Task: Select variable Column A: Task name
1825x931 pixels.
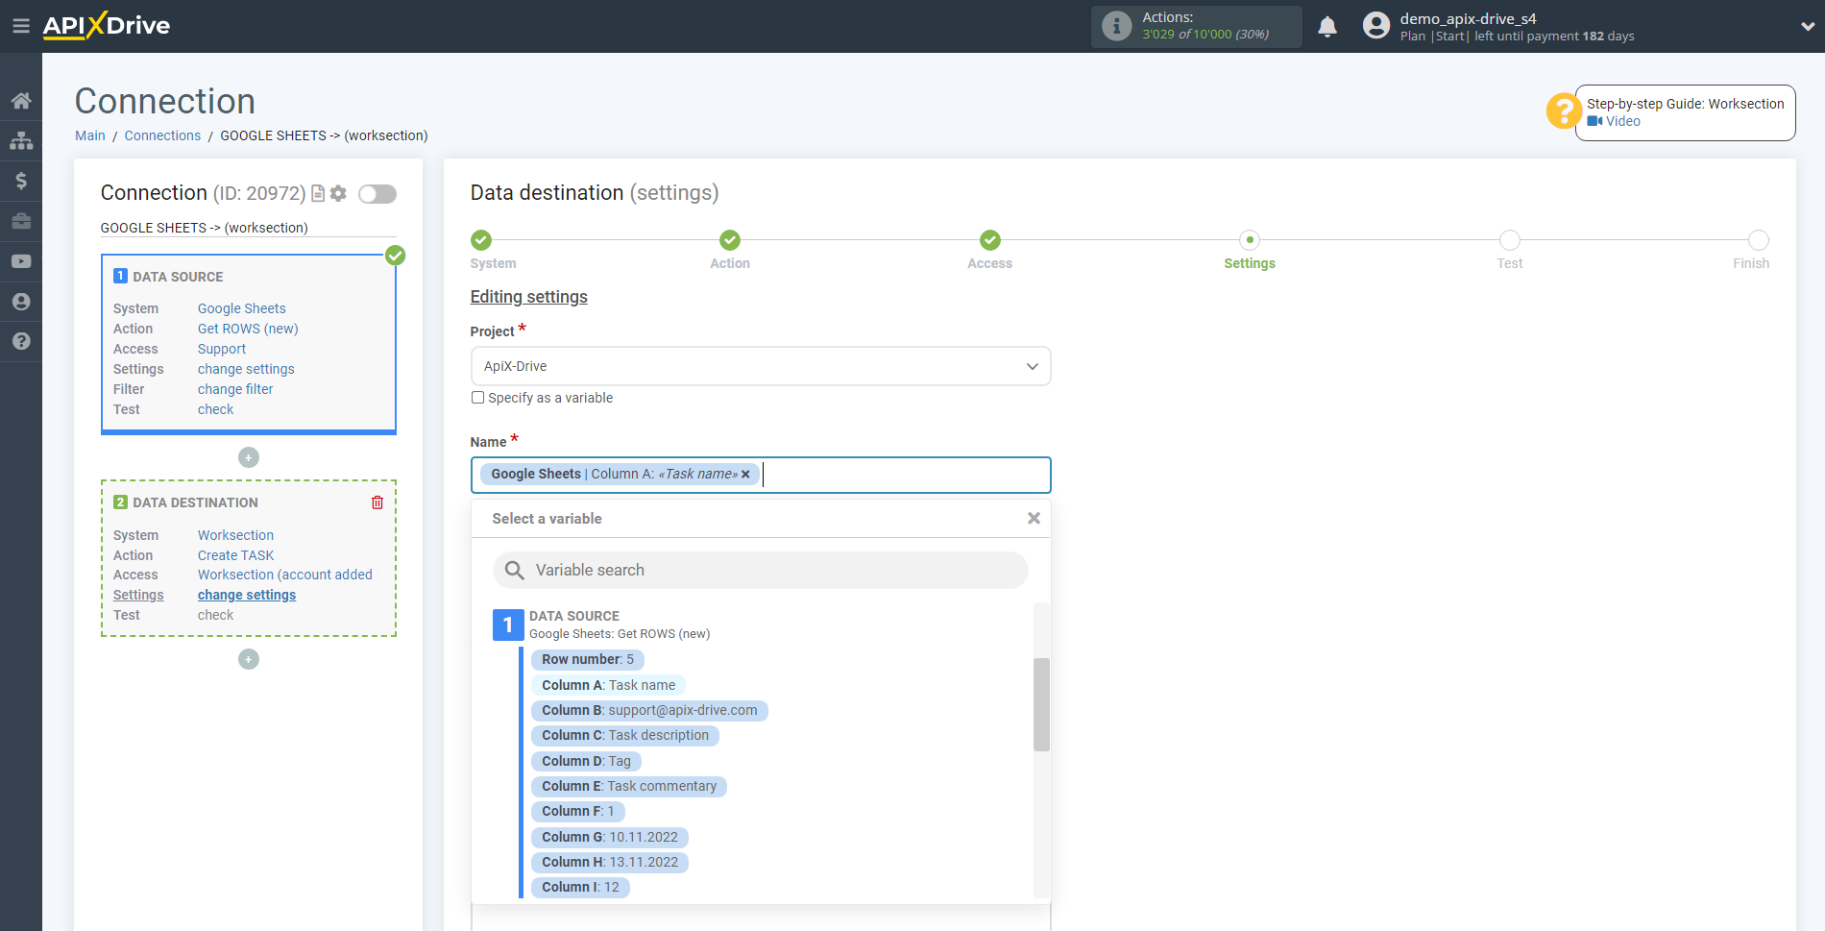Action: (608, 685)
